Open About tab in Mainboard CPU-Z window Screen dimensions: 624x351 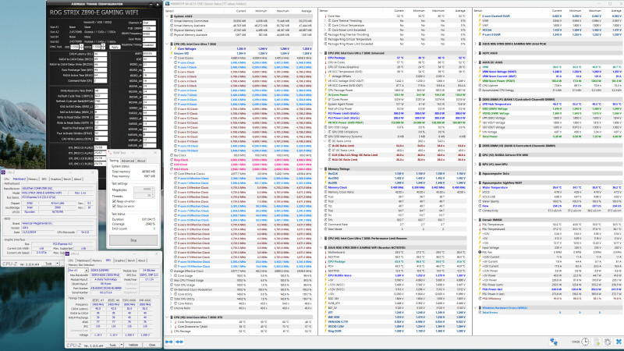click(x=78, y=179)
